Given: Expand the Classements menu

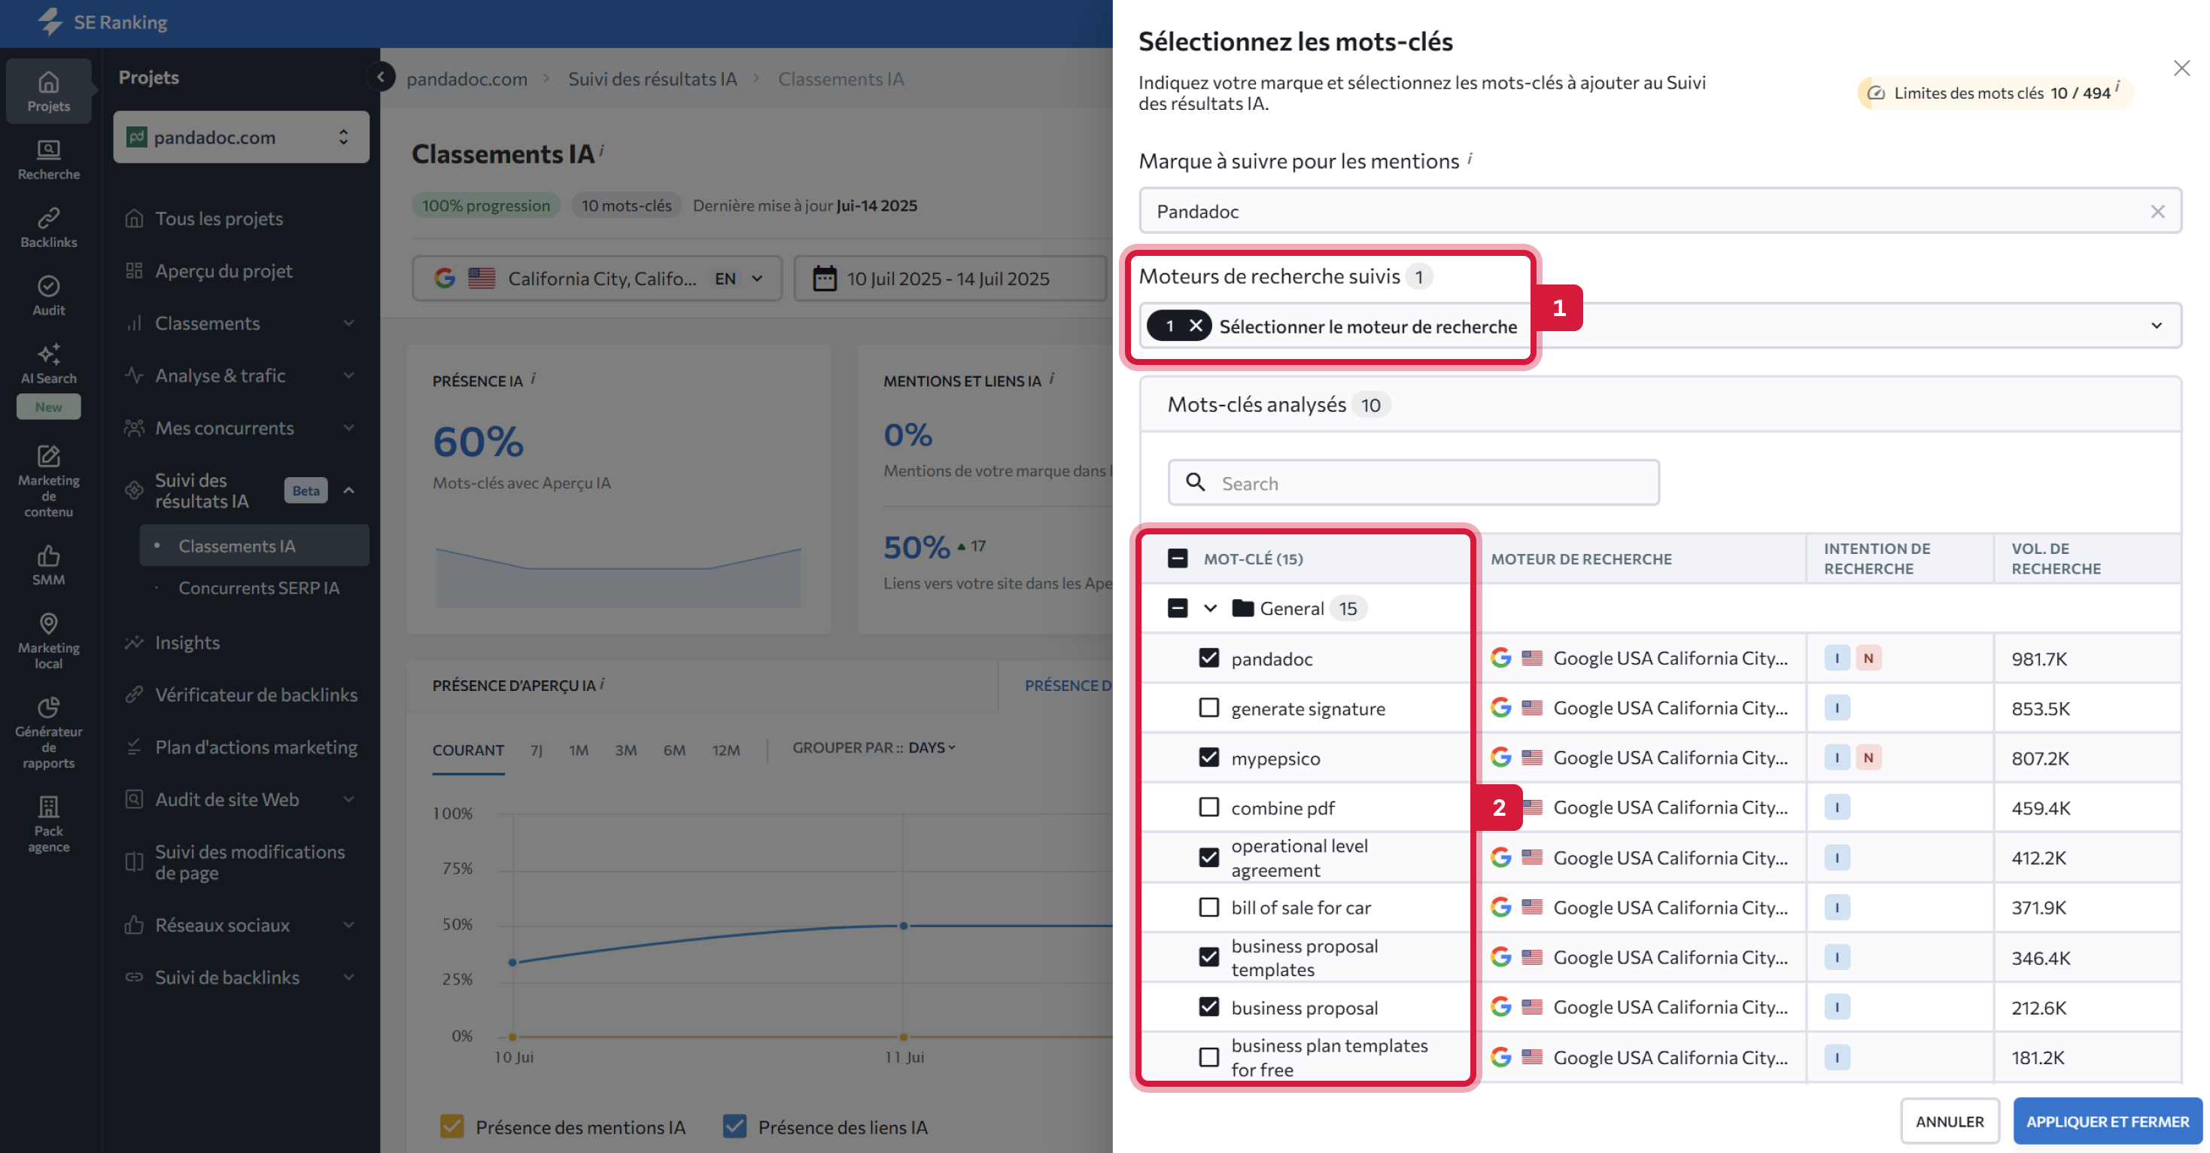Looking at the screenshot, I should [348, 323].
